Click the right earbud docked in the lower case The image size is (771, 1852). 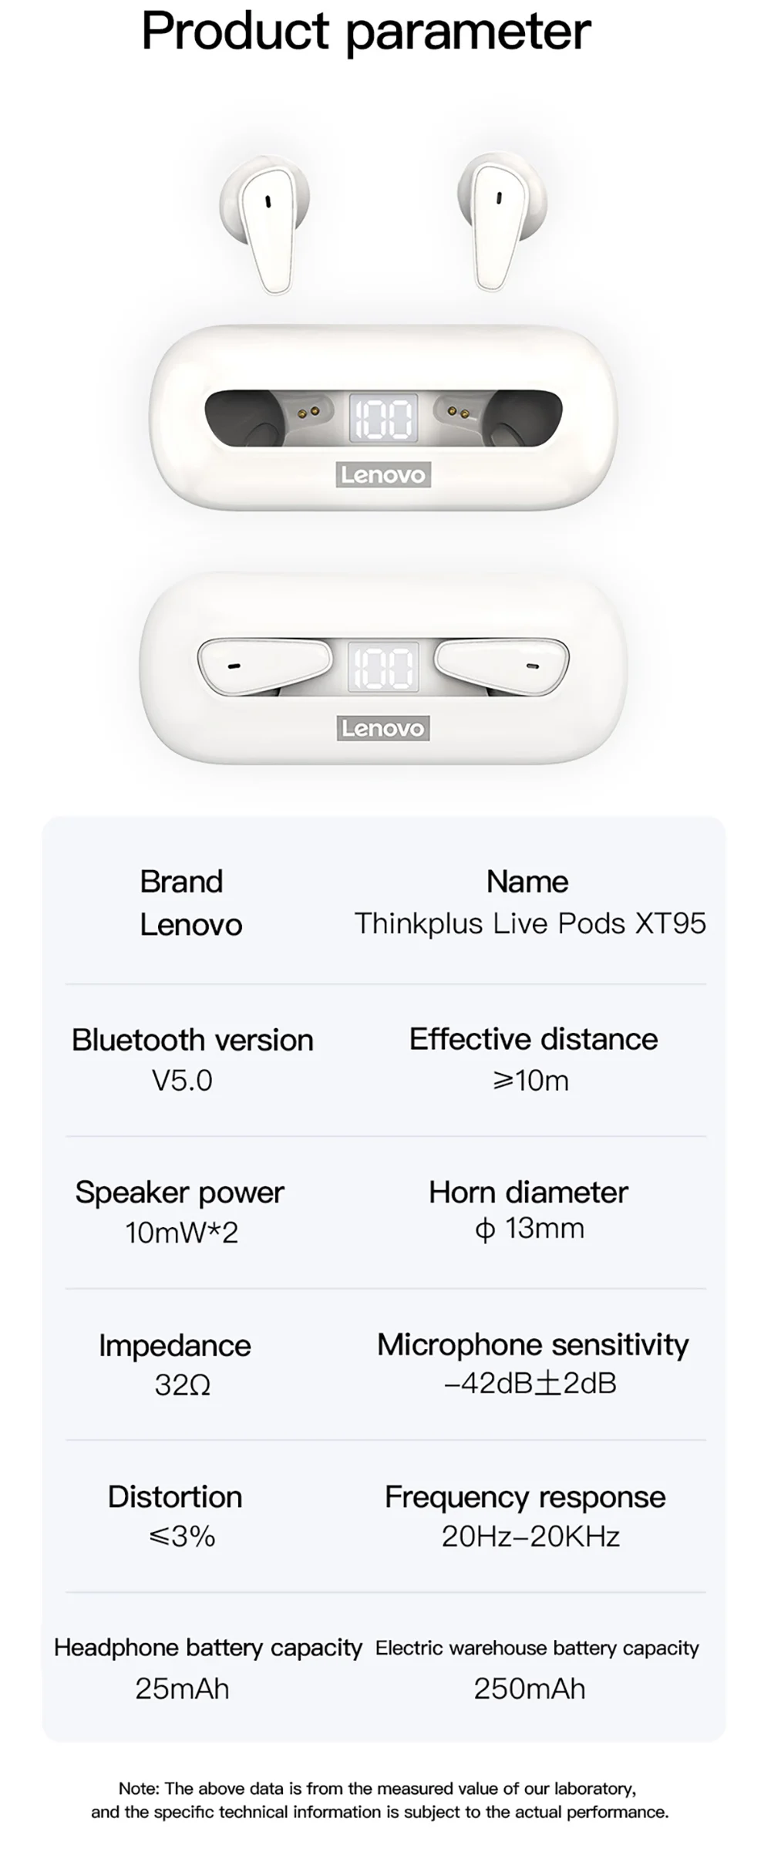(503, 665)
